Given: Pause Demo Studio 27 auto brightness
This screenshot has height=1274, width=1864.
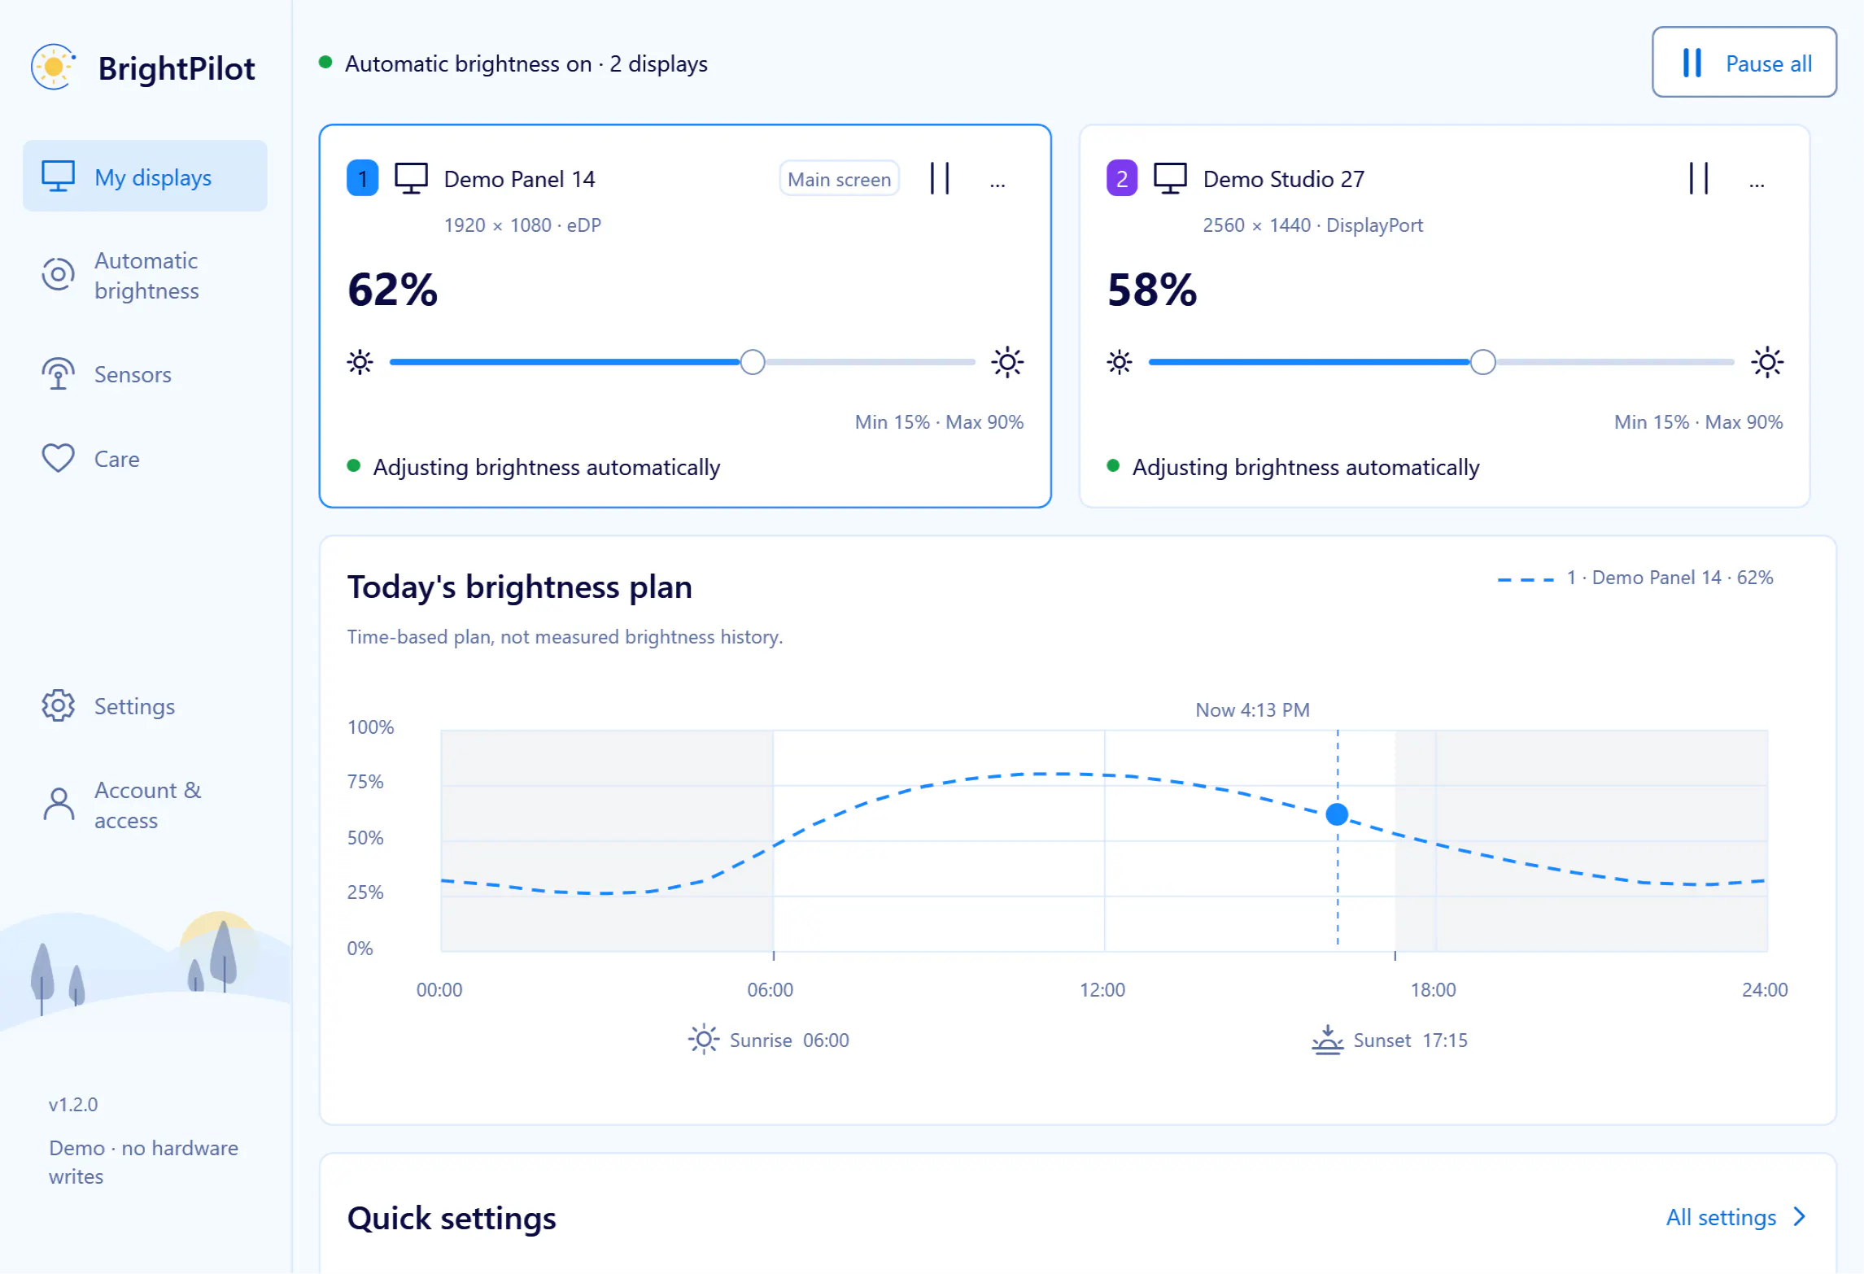Looking at the screenshot, I should click(1699, 178).
